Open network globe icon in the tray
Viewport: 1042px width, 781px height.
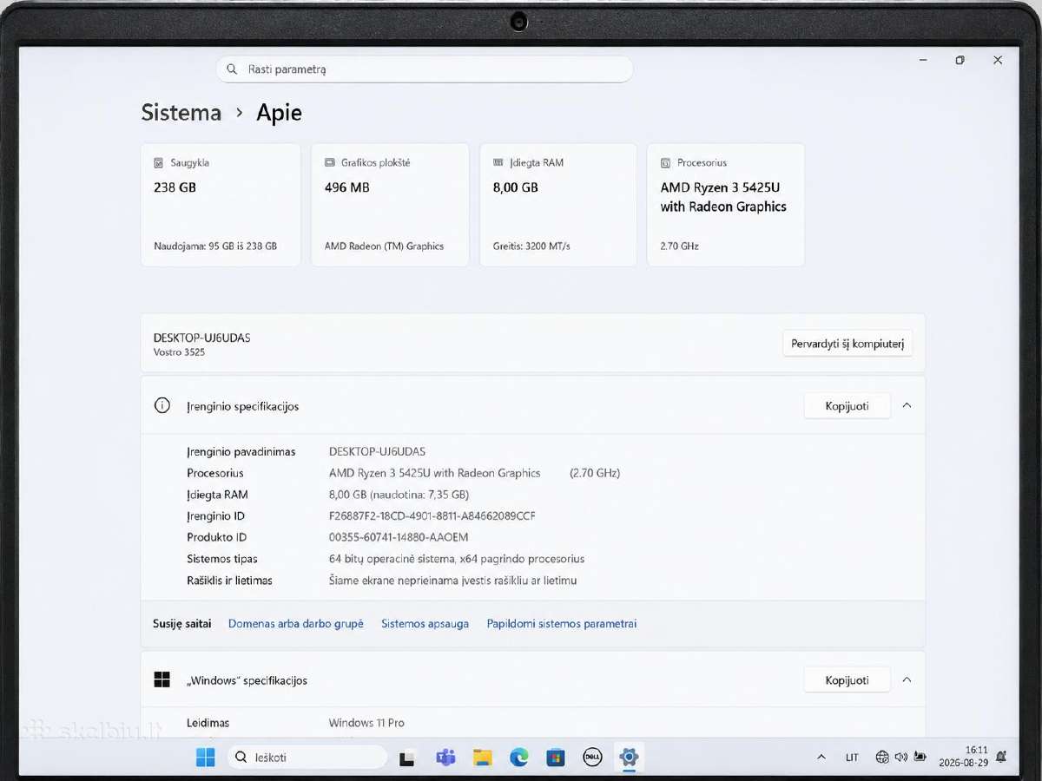click(882, 758)
